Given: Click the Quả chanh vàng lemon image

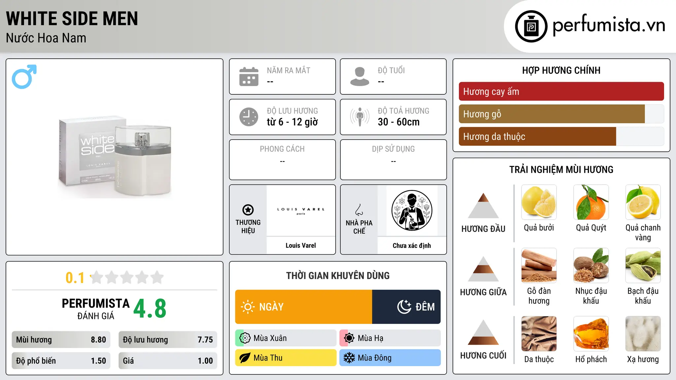Looking at the screenshot, I should click(x=643, y=202).
